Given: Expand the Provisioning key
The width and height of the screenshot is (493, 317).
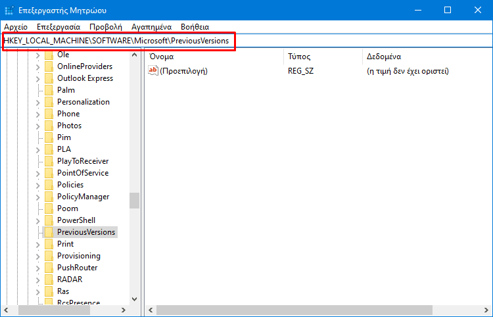Looking at the screenshot, I should point(37,256).
